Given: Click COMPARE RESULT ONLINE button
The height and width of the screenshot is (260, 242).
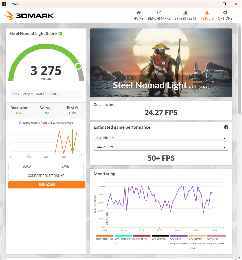Looking at the screenshot, I should (x=46, y=176).
